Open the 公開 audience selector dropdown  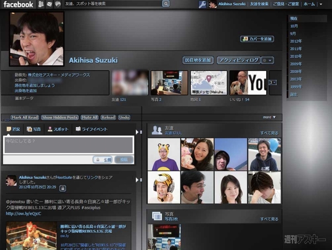pyautogui.click(x=103, y=160)
